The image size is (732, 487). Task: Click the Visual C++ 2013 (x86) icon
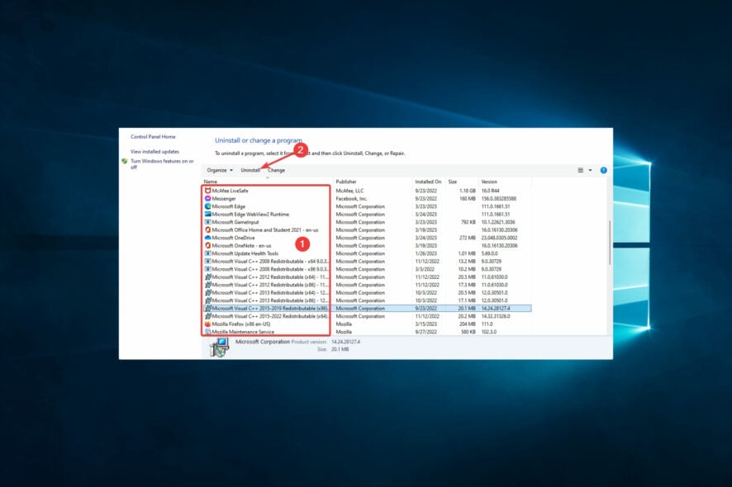click(207, 300)
